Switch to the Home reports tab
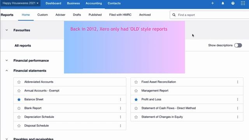Viewport: 249px width, 140px height. [x=26, y=15]
